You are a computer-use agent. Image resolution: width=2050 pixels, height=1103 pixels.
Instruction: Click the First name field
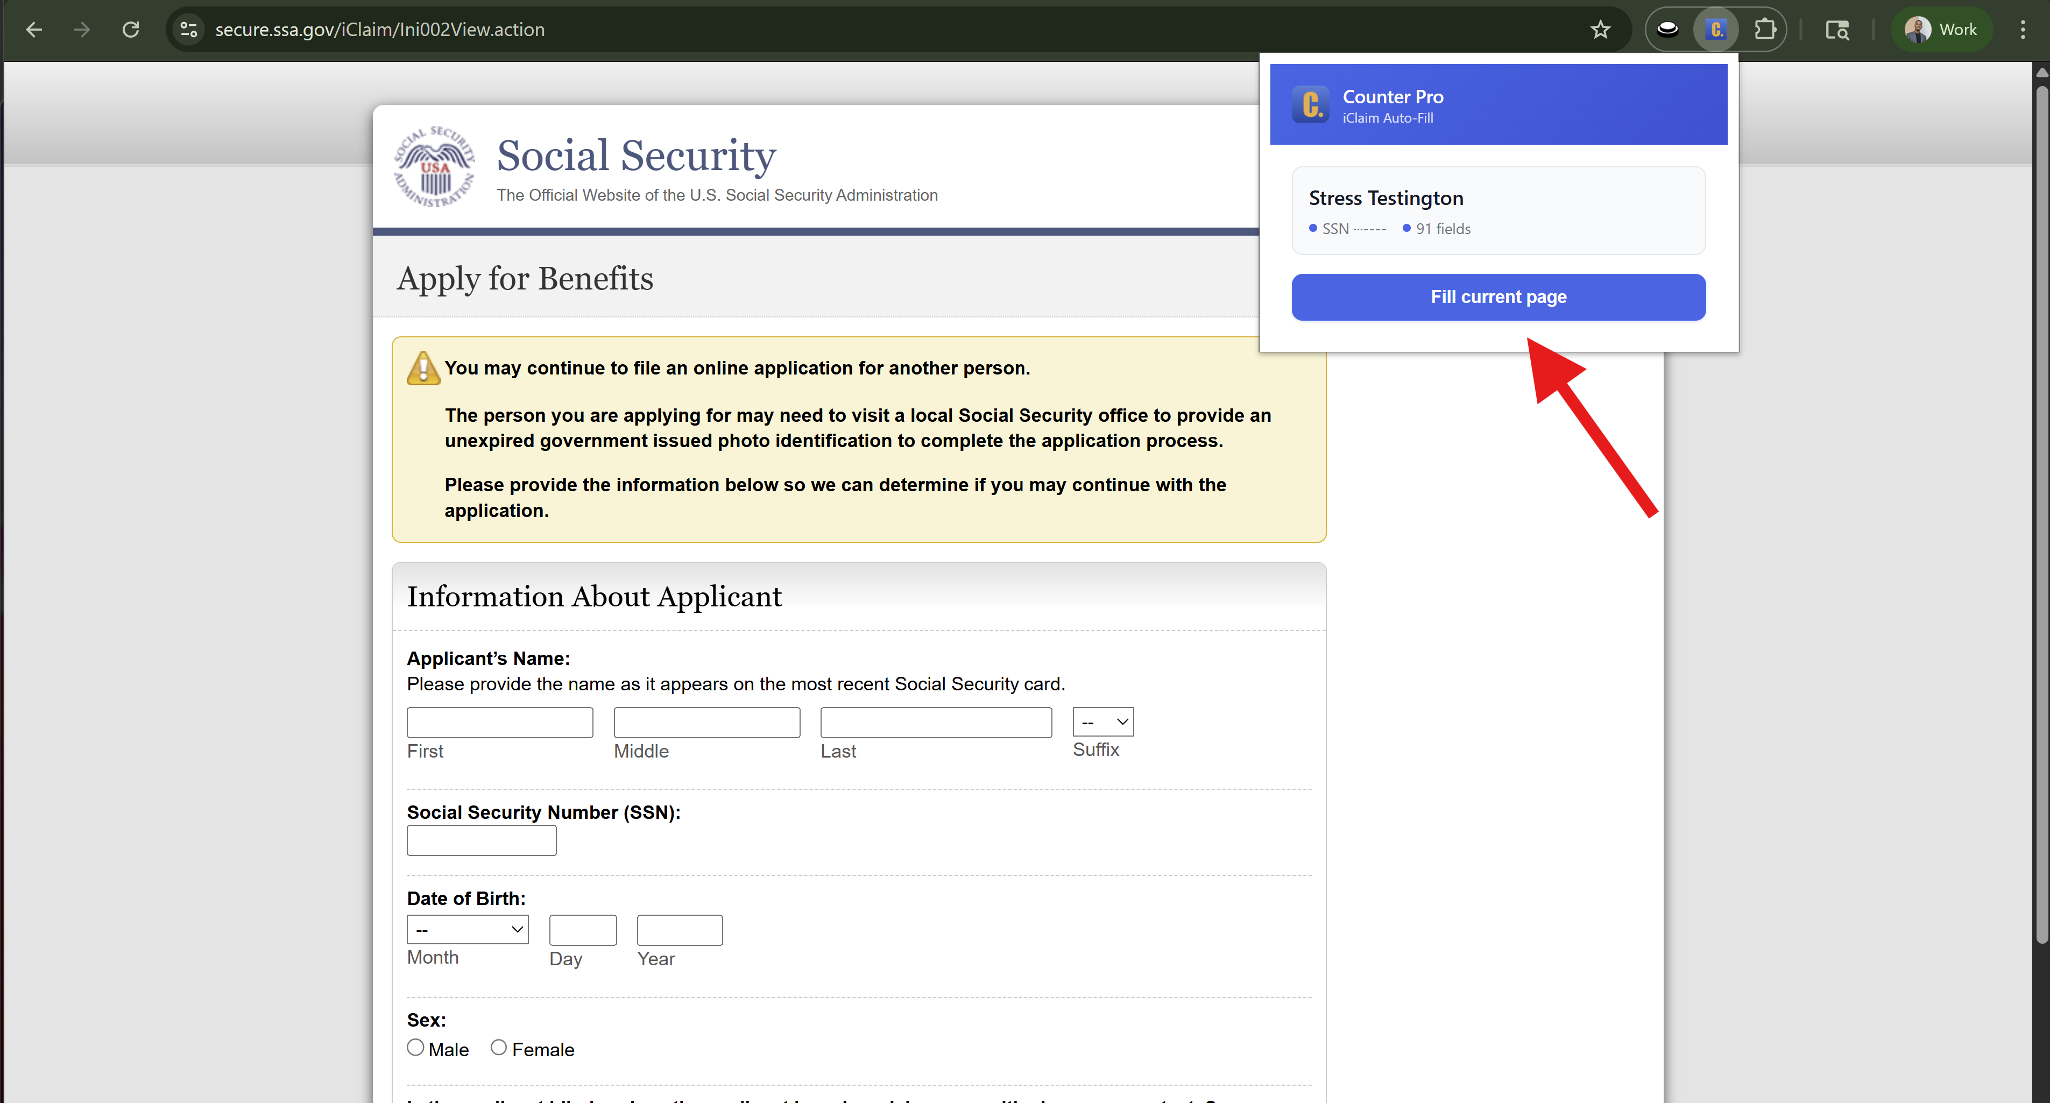pos(499,722)
